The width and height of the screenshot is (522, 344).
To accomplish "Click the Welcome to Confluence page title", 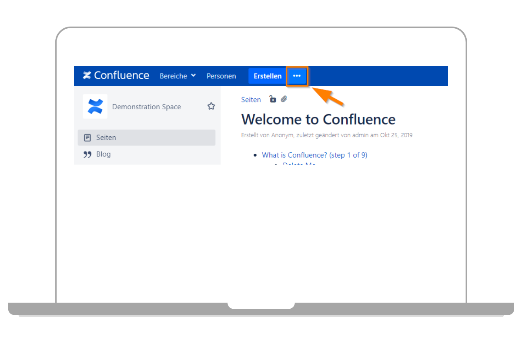I will coord(318,119).
